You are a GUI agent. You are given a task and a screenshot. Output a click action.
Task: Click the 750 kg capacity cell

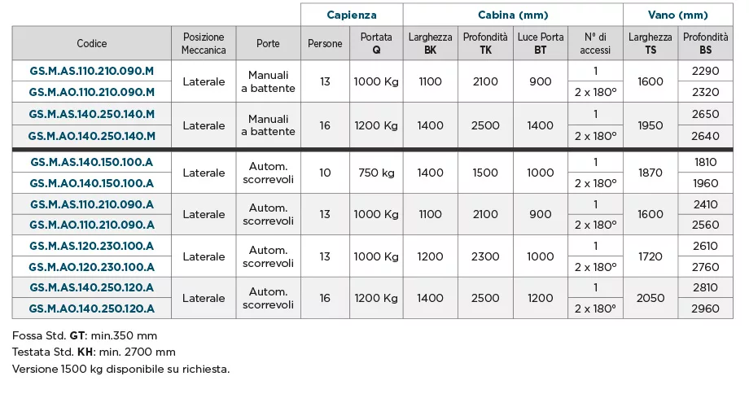click(x=376, y=173)
